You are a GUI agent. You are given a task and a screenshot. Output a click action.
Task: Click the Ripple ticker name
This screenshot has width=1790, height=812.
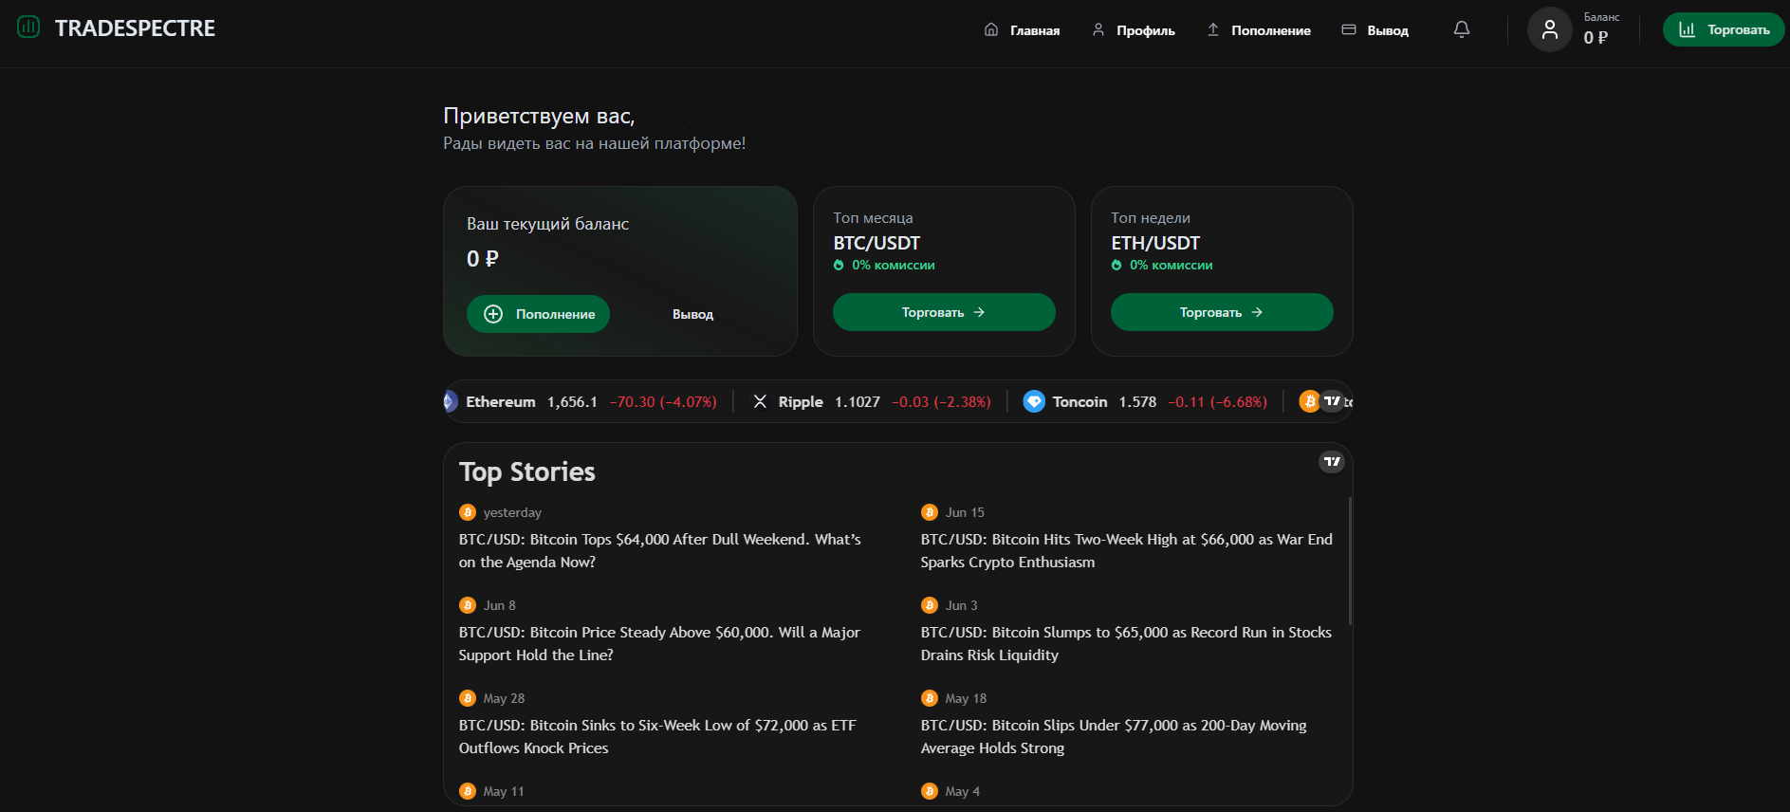pos(801,402)
